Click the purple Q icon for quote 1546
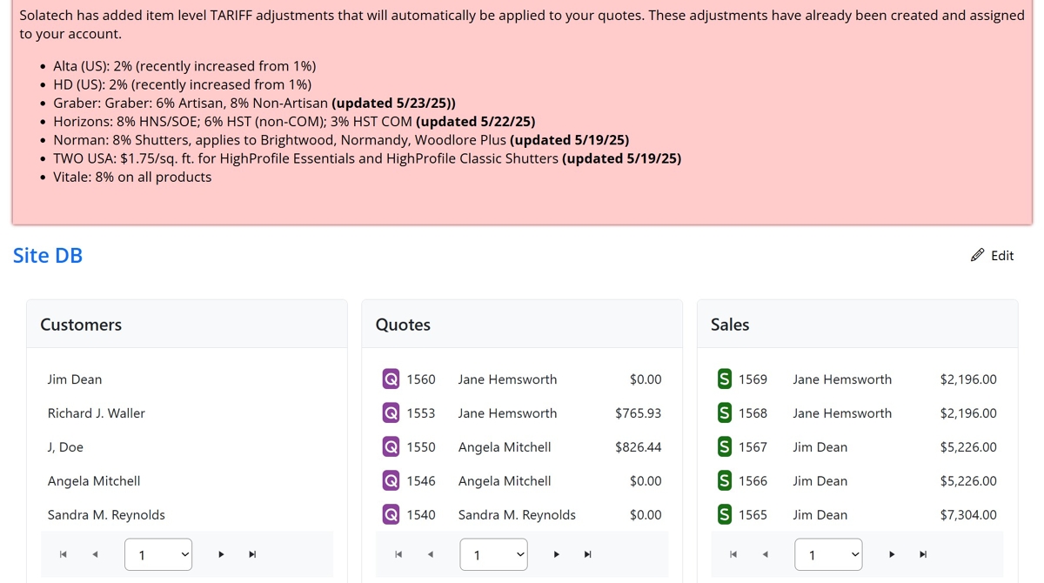This screenshot has height=583, width=1044. pos(391,481)
